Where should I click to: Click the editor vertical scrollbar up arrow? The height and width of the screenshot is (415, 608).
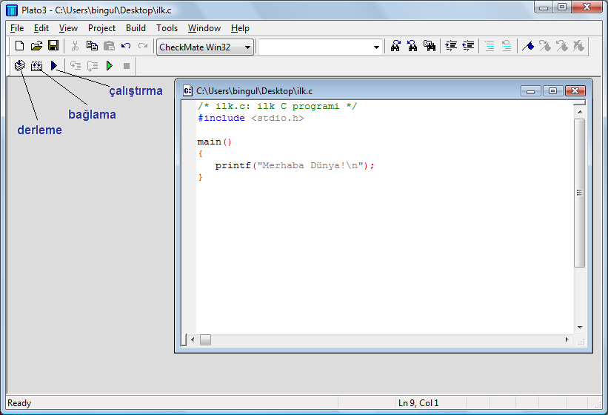click(580, 112)
